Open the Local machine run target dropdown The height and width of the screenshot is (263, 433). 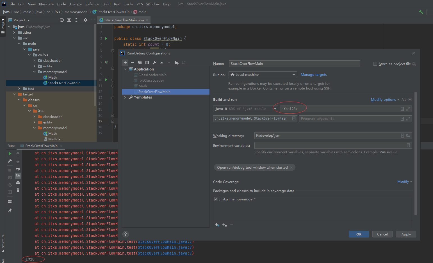pyautogui.click(x=263, y=75)
